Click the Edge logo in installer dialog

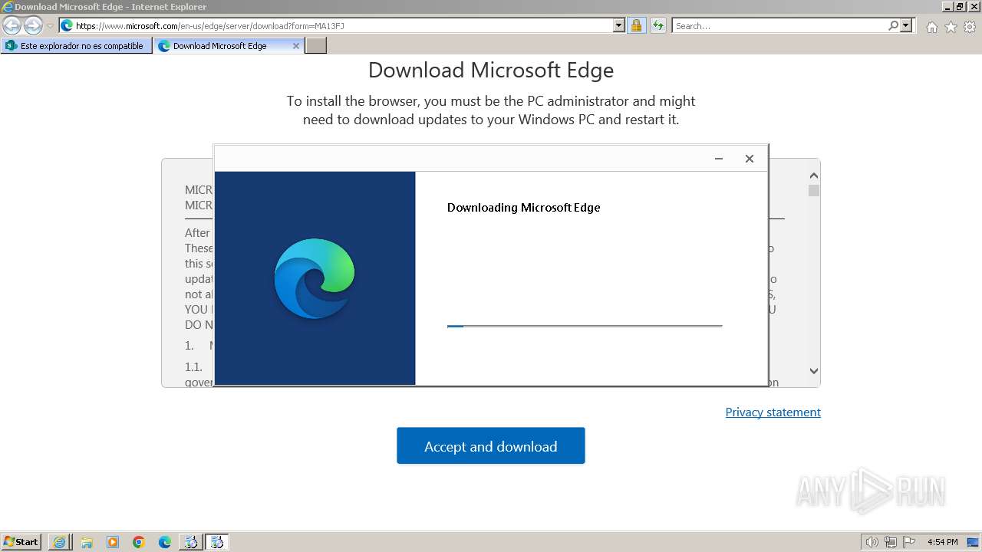click(x=315, y=278)
